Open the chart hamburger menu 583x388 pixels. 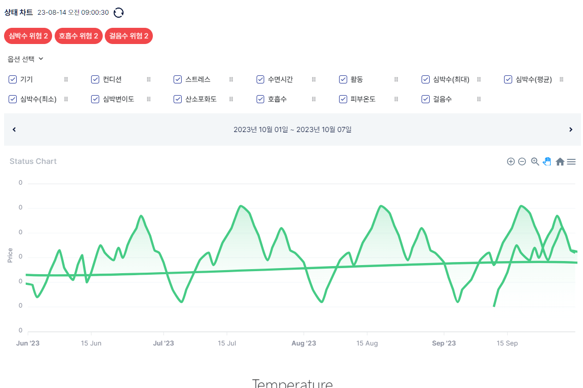[571, 161]
